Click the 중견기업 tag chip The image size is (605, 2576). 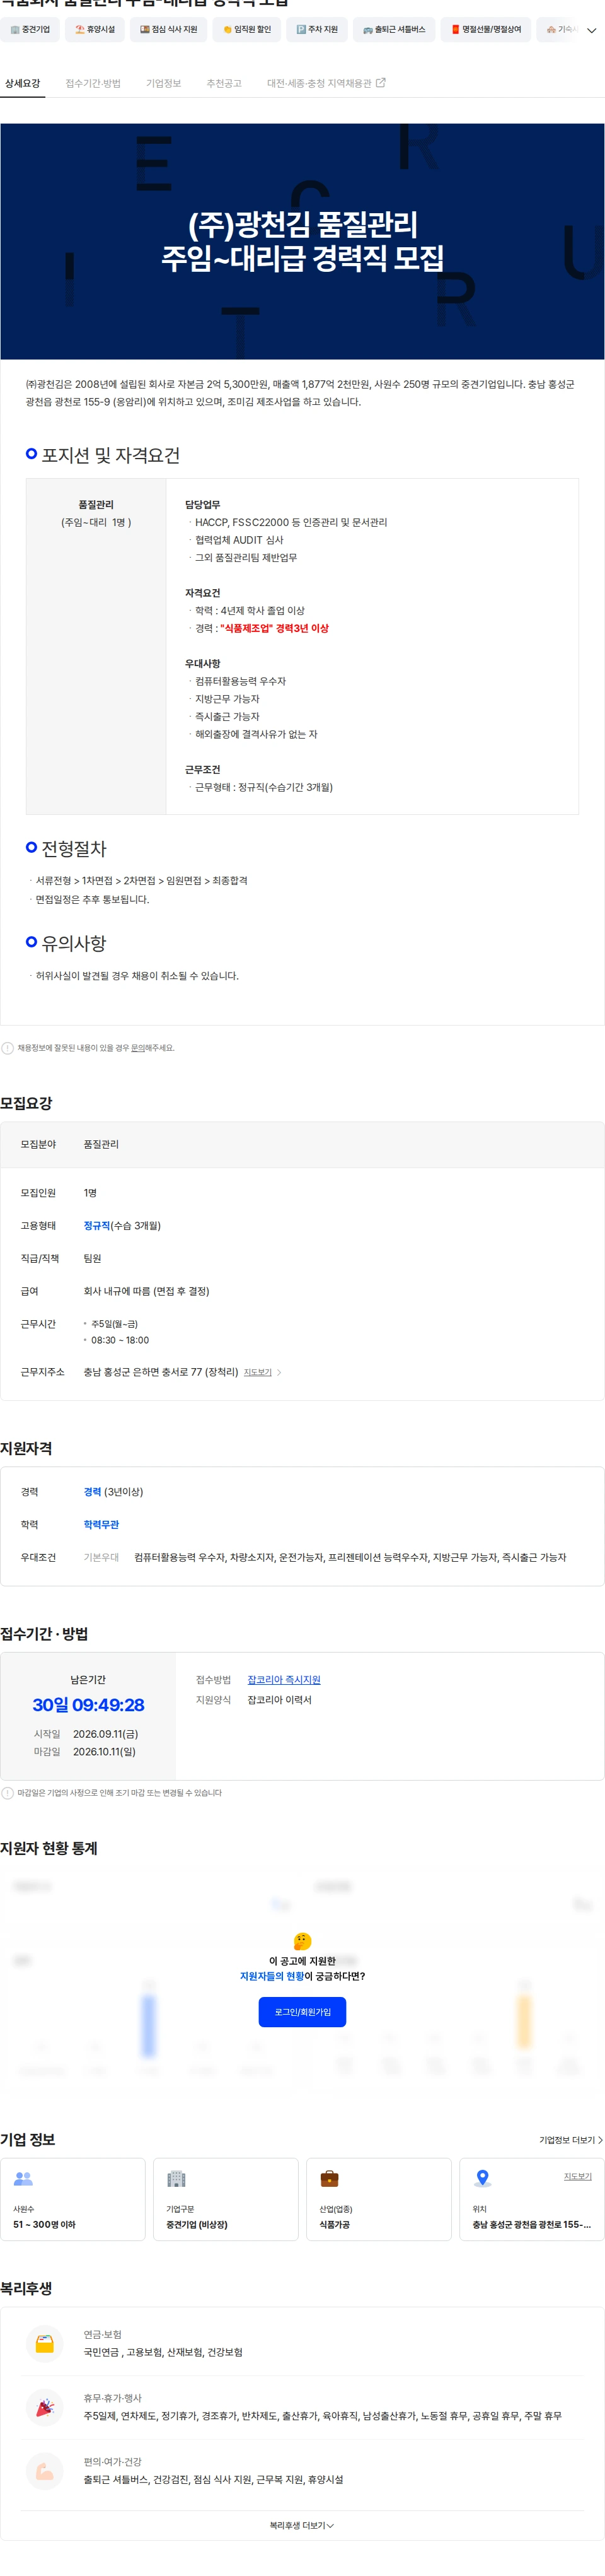click(x=30, y=30)
